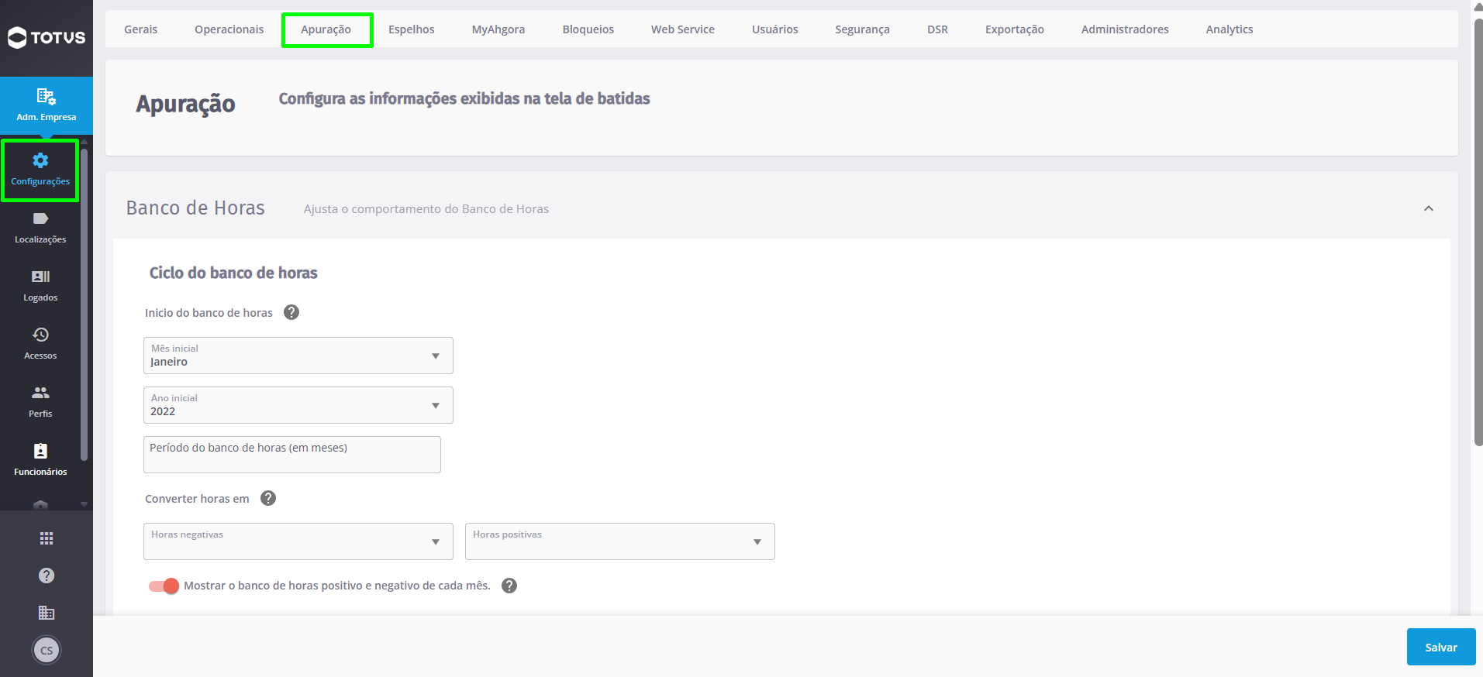Open the Ano inicial dropdown
The height and width of the screenshot is (677, 1483).
(298, 405)
